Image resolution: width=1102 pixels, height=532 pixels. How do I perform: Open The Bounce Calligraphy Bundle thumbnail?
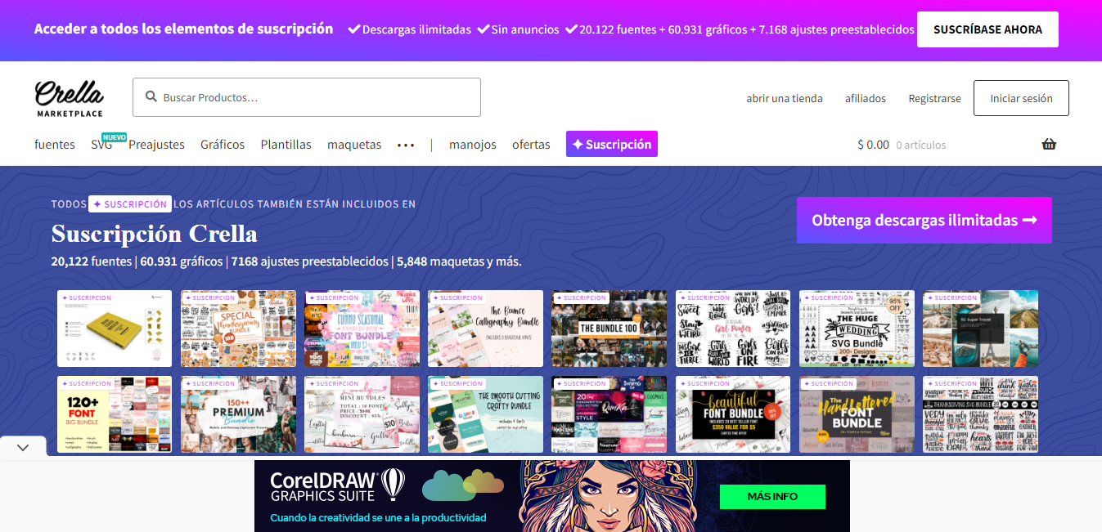[x=485, y=329]
